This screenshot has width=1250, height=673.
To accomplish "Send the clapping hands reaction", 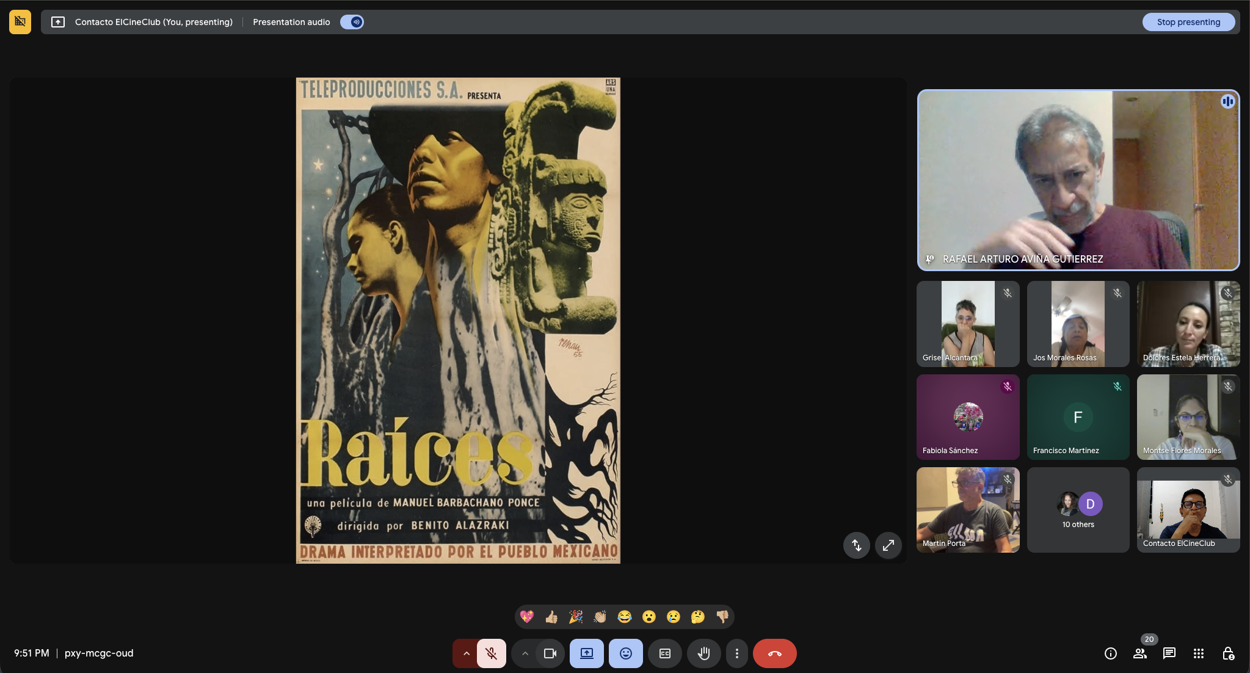I will point(600,617).
